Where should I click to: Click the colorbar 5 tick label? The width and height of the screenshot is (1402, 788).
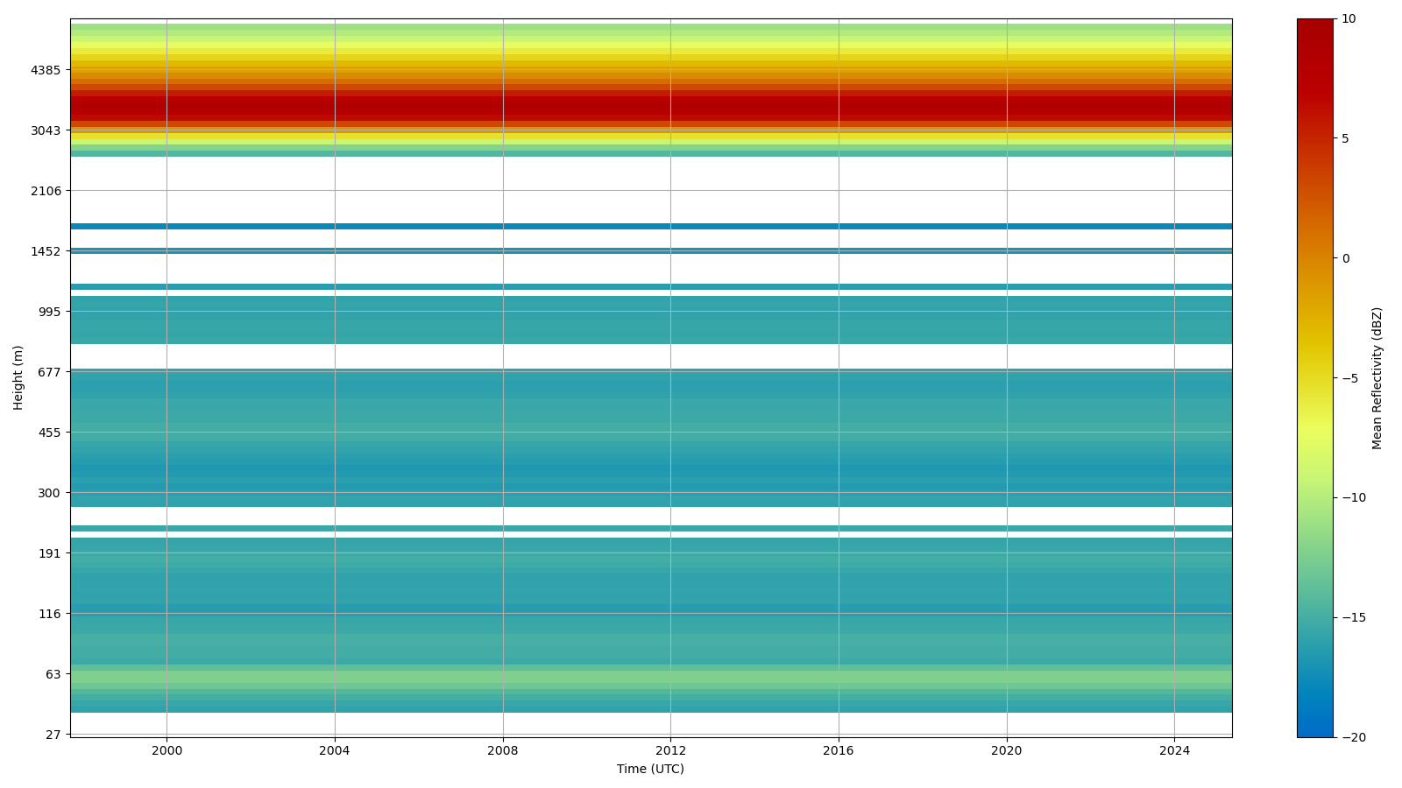click(1345, 138)
